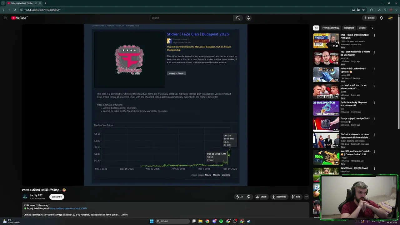Show next filter chips with arrow
This screenshot has width=400, height=225.
point(372,28)
